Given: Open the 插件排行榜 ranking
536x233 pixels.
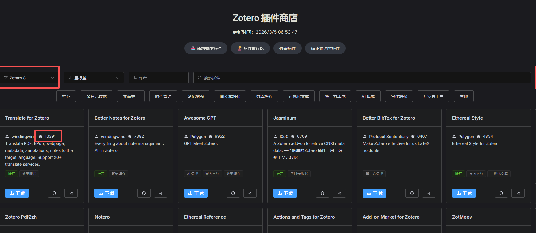Looking at the screenshot, I should [x=250, y=48].
